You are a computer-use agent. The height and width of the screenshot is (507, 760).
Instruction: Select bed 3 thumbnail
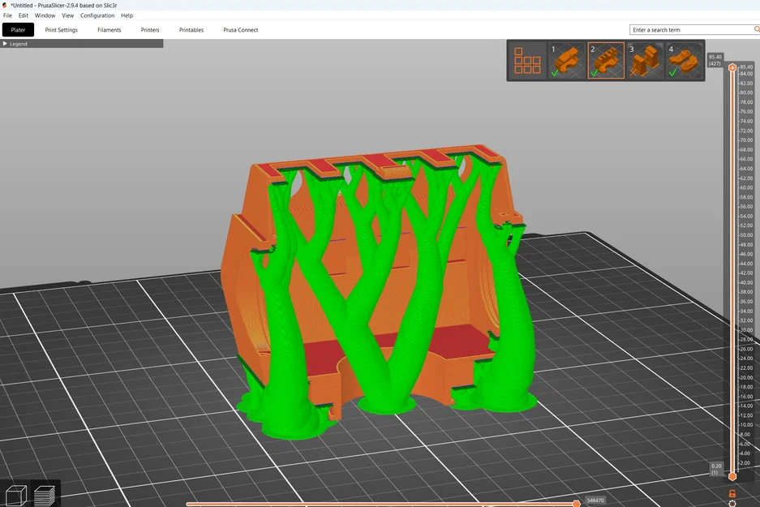645,61
